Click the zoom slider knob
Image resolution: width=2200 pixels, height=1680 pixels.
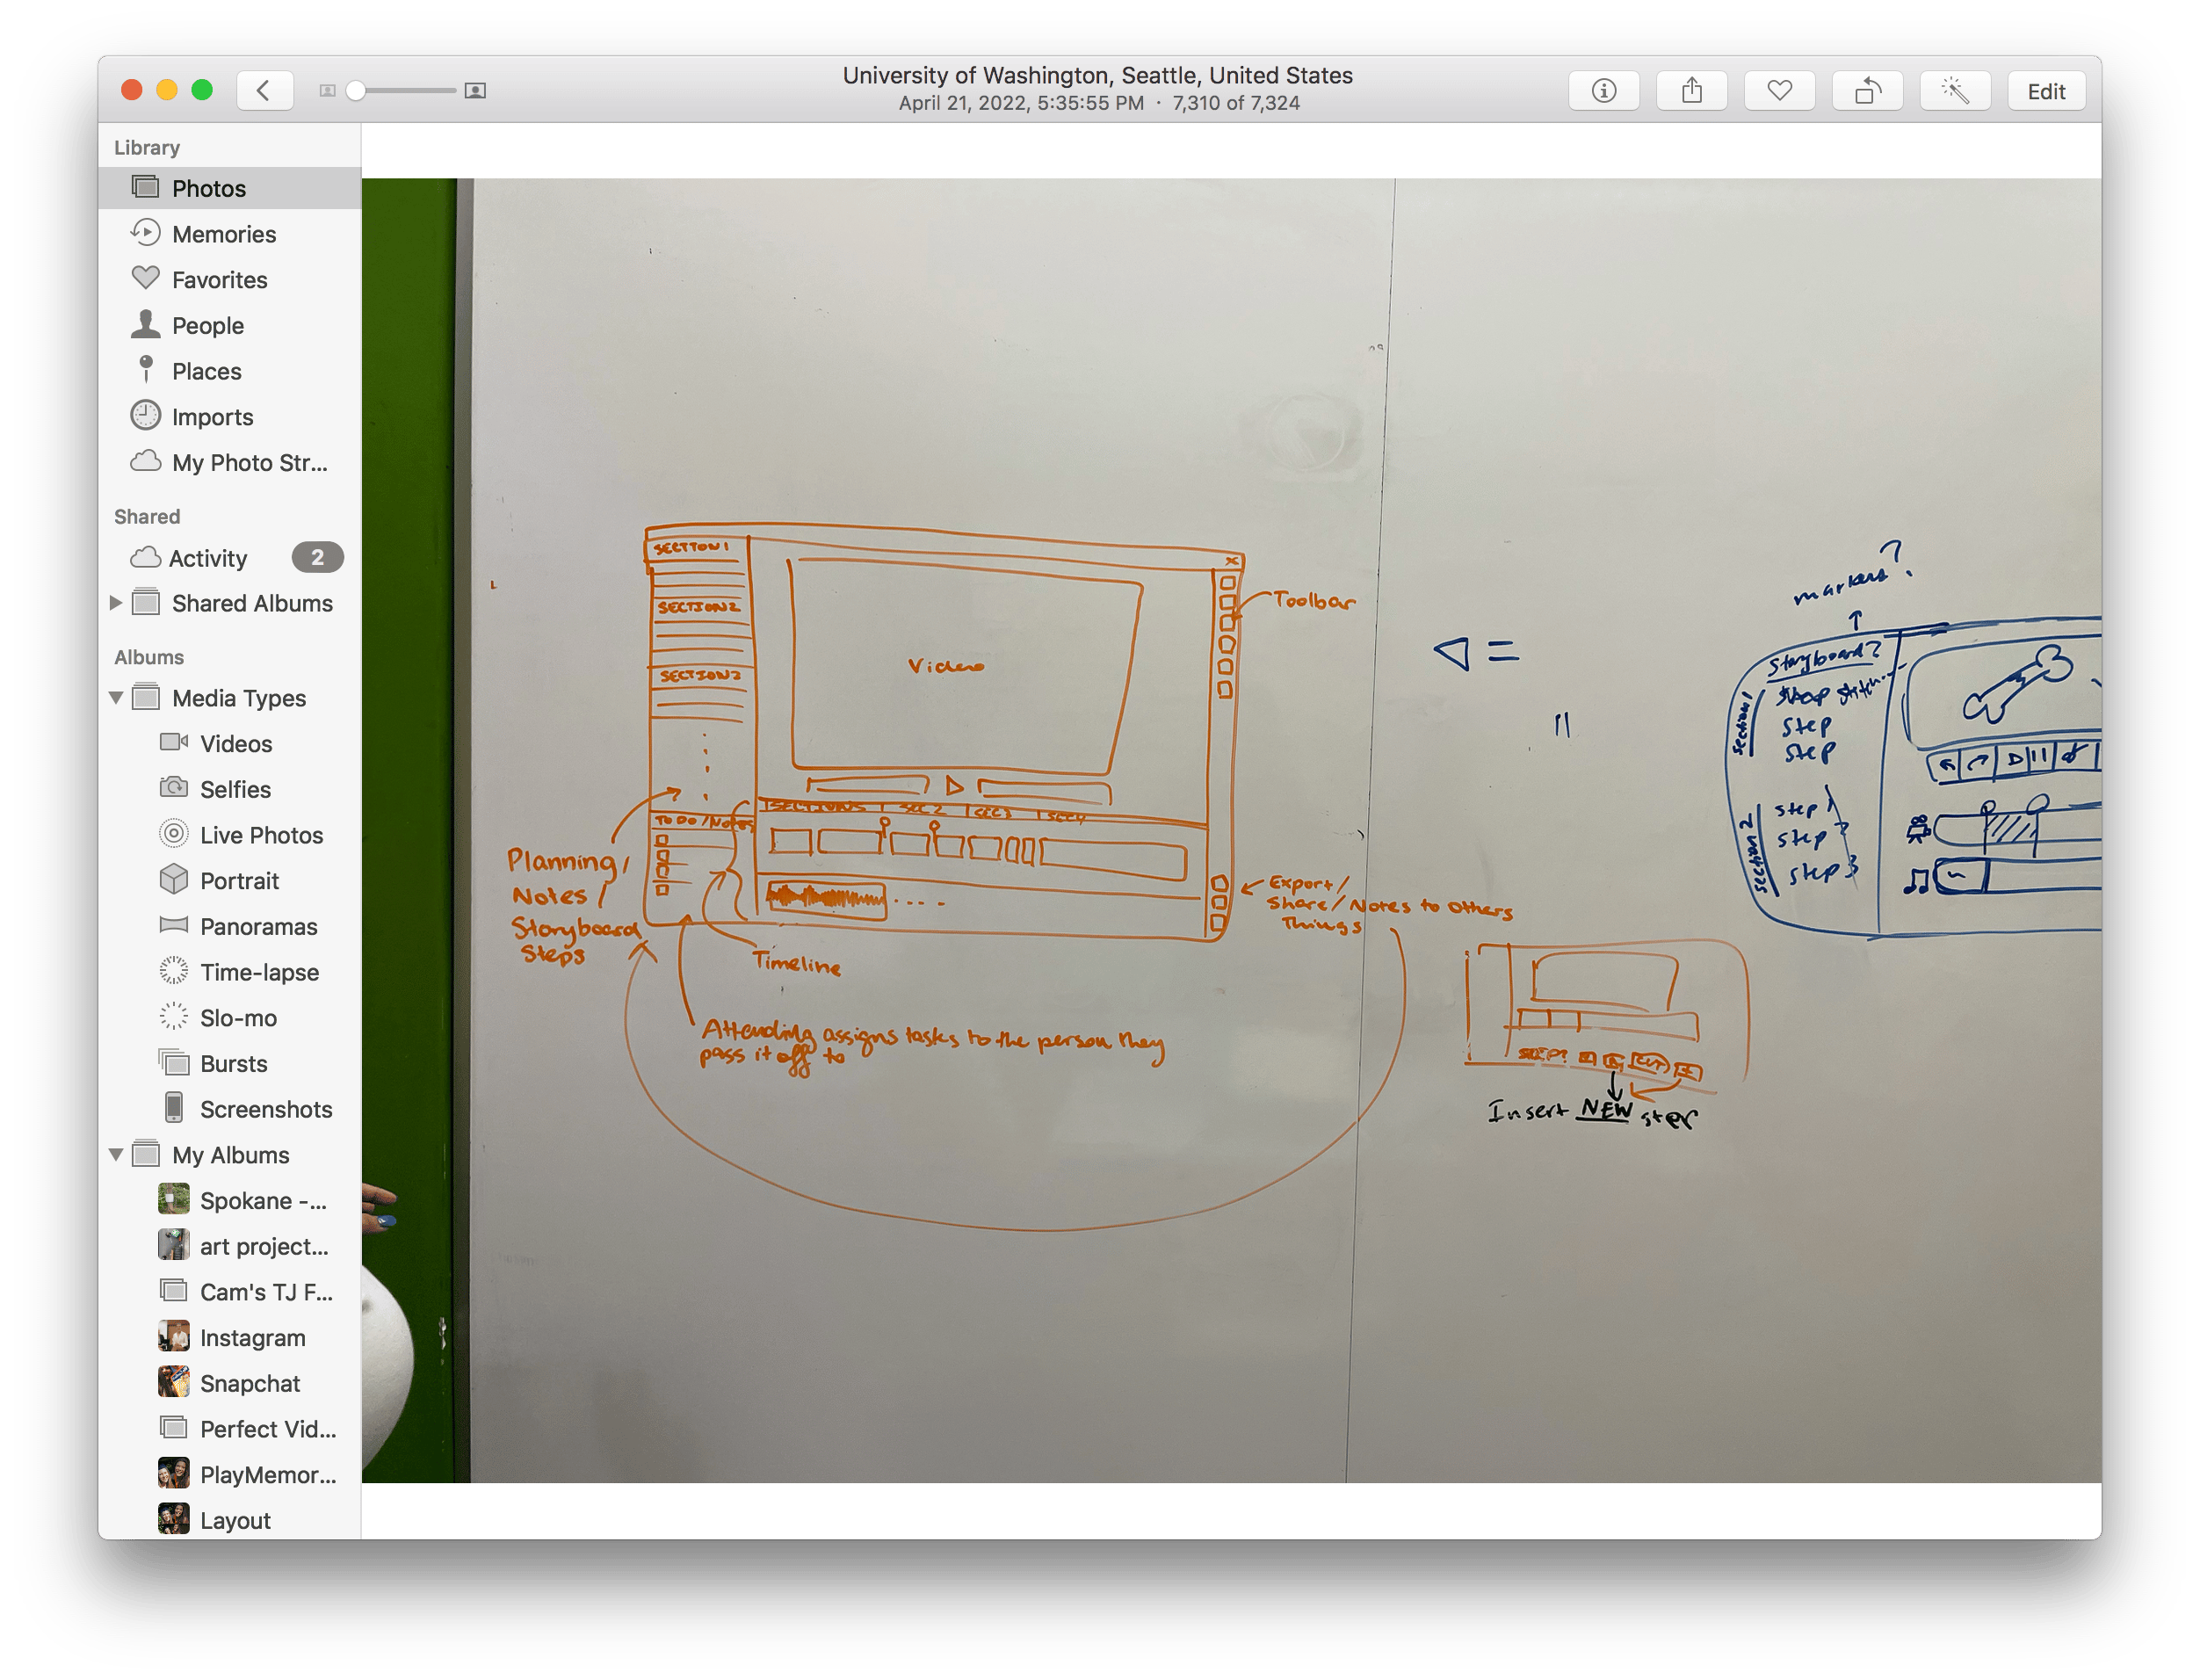pos(355,91)
